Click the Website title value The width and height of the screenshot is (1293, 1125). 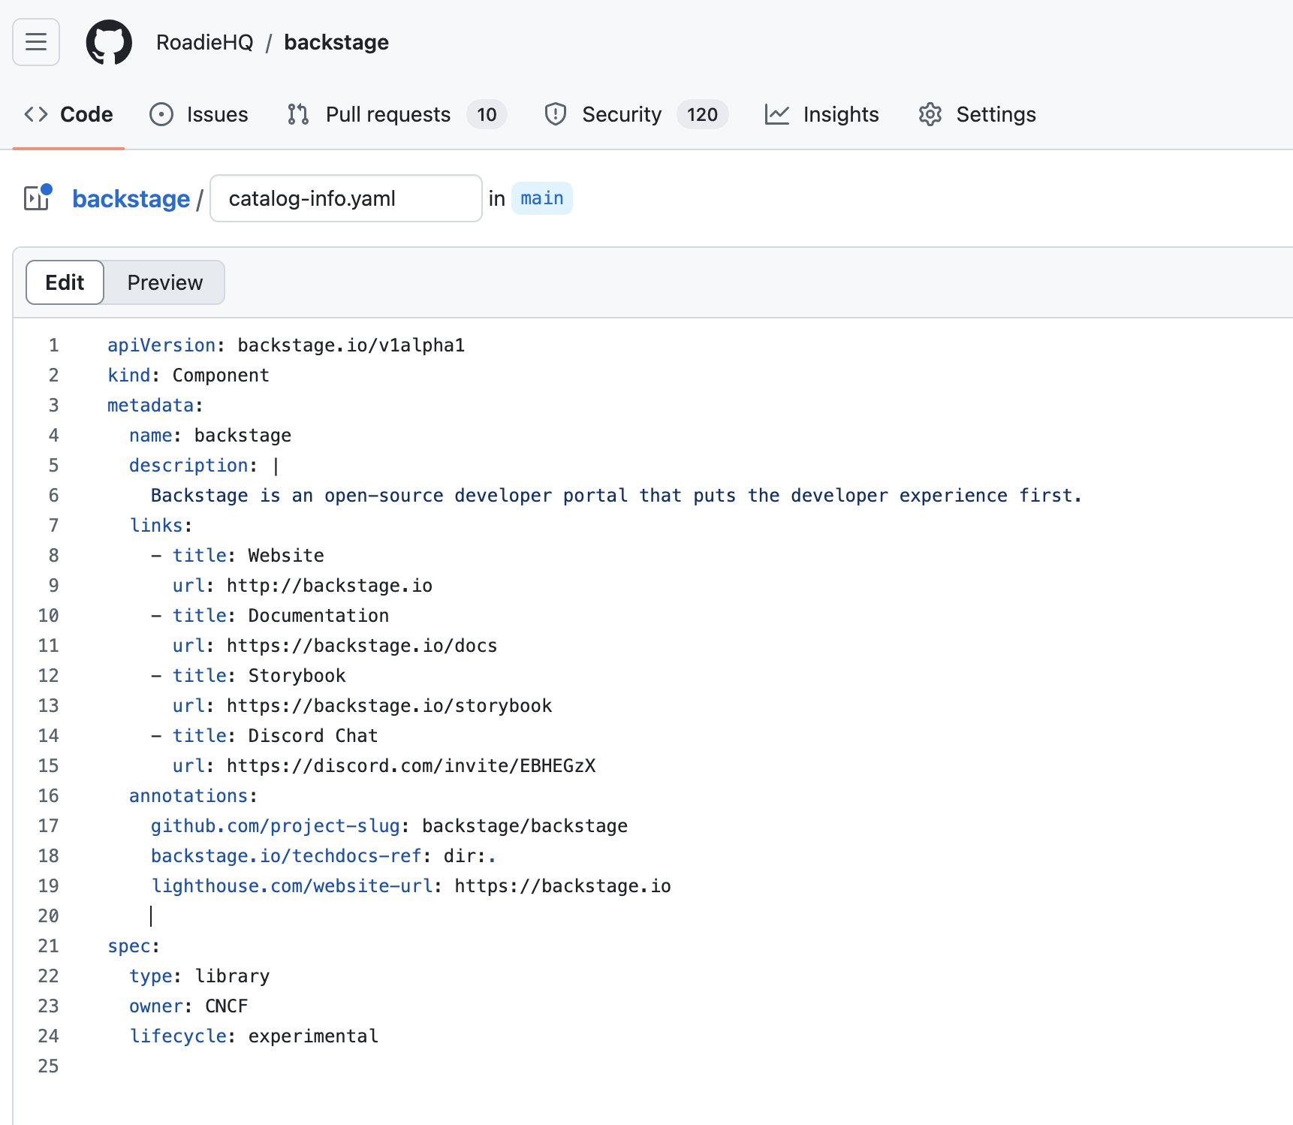tap(286, 556)
